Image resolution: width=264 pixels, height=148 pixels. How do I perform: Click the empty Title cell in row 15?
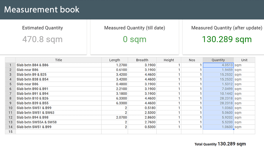click(x=59, y=132)
